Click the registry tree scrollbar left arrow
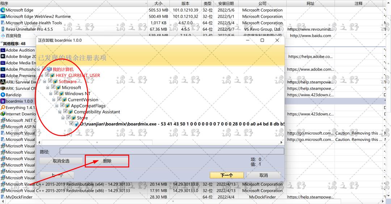The height and width of the screenshot is (204, 391). coord(39,142)
